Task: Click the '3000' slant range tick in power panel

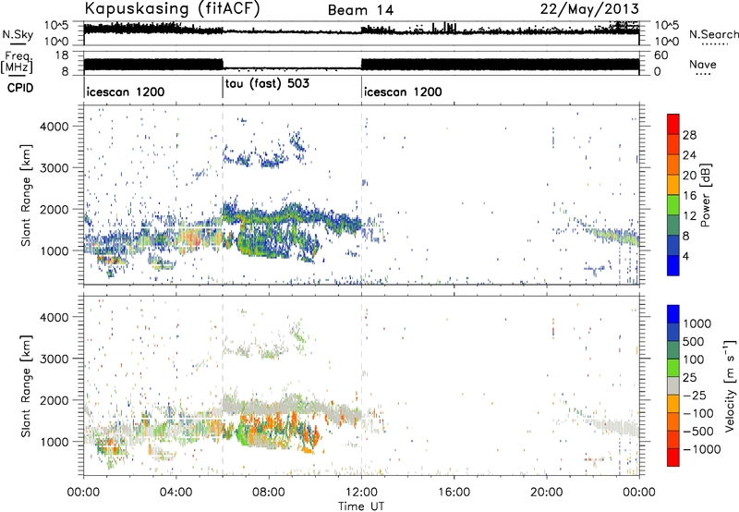Action: click(55, 168)
